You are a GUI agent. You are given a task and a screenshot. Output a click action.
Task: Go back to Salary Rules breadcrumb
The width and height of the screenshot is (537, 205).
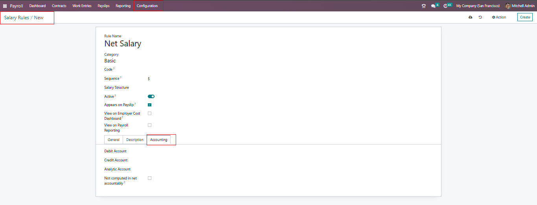17,18
